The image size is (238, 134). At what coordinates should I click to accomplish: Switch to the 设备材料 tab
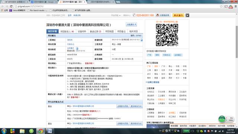[x=82, y=31]
